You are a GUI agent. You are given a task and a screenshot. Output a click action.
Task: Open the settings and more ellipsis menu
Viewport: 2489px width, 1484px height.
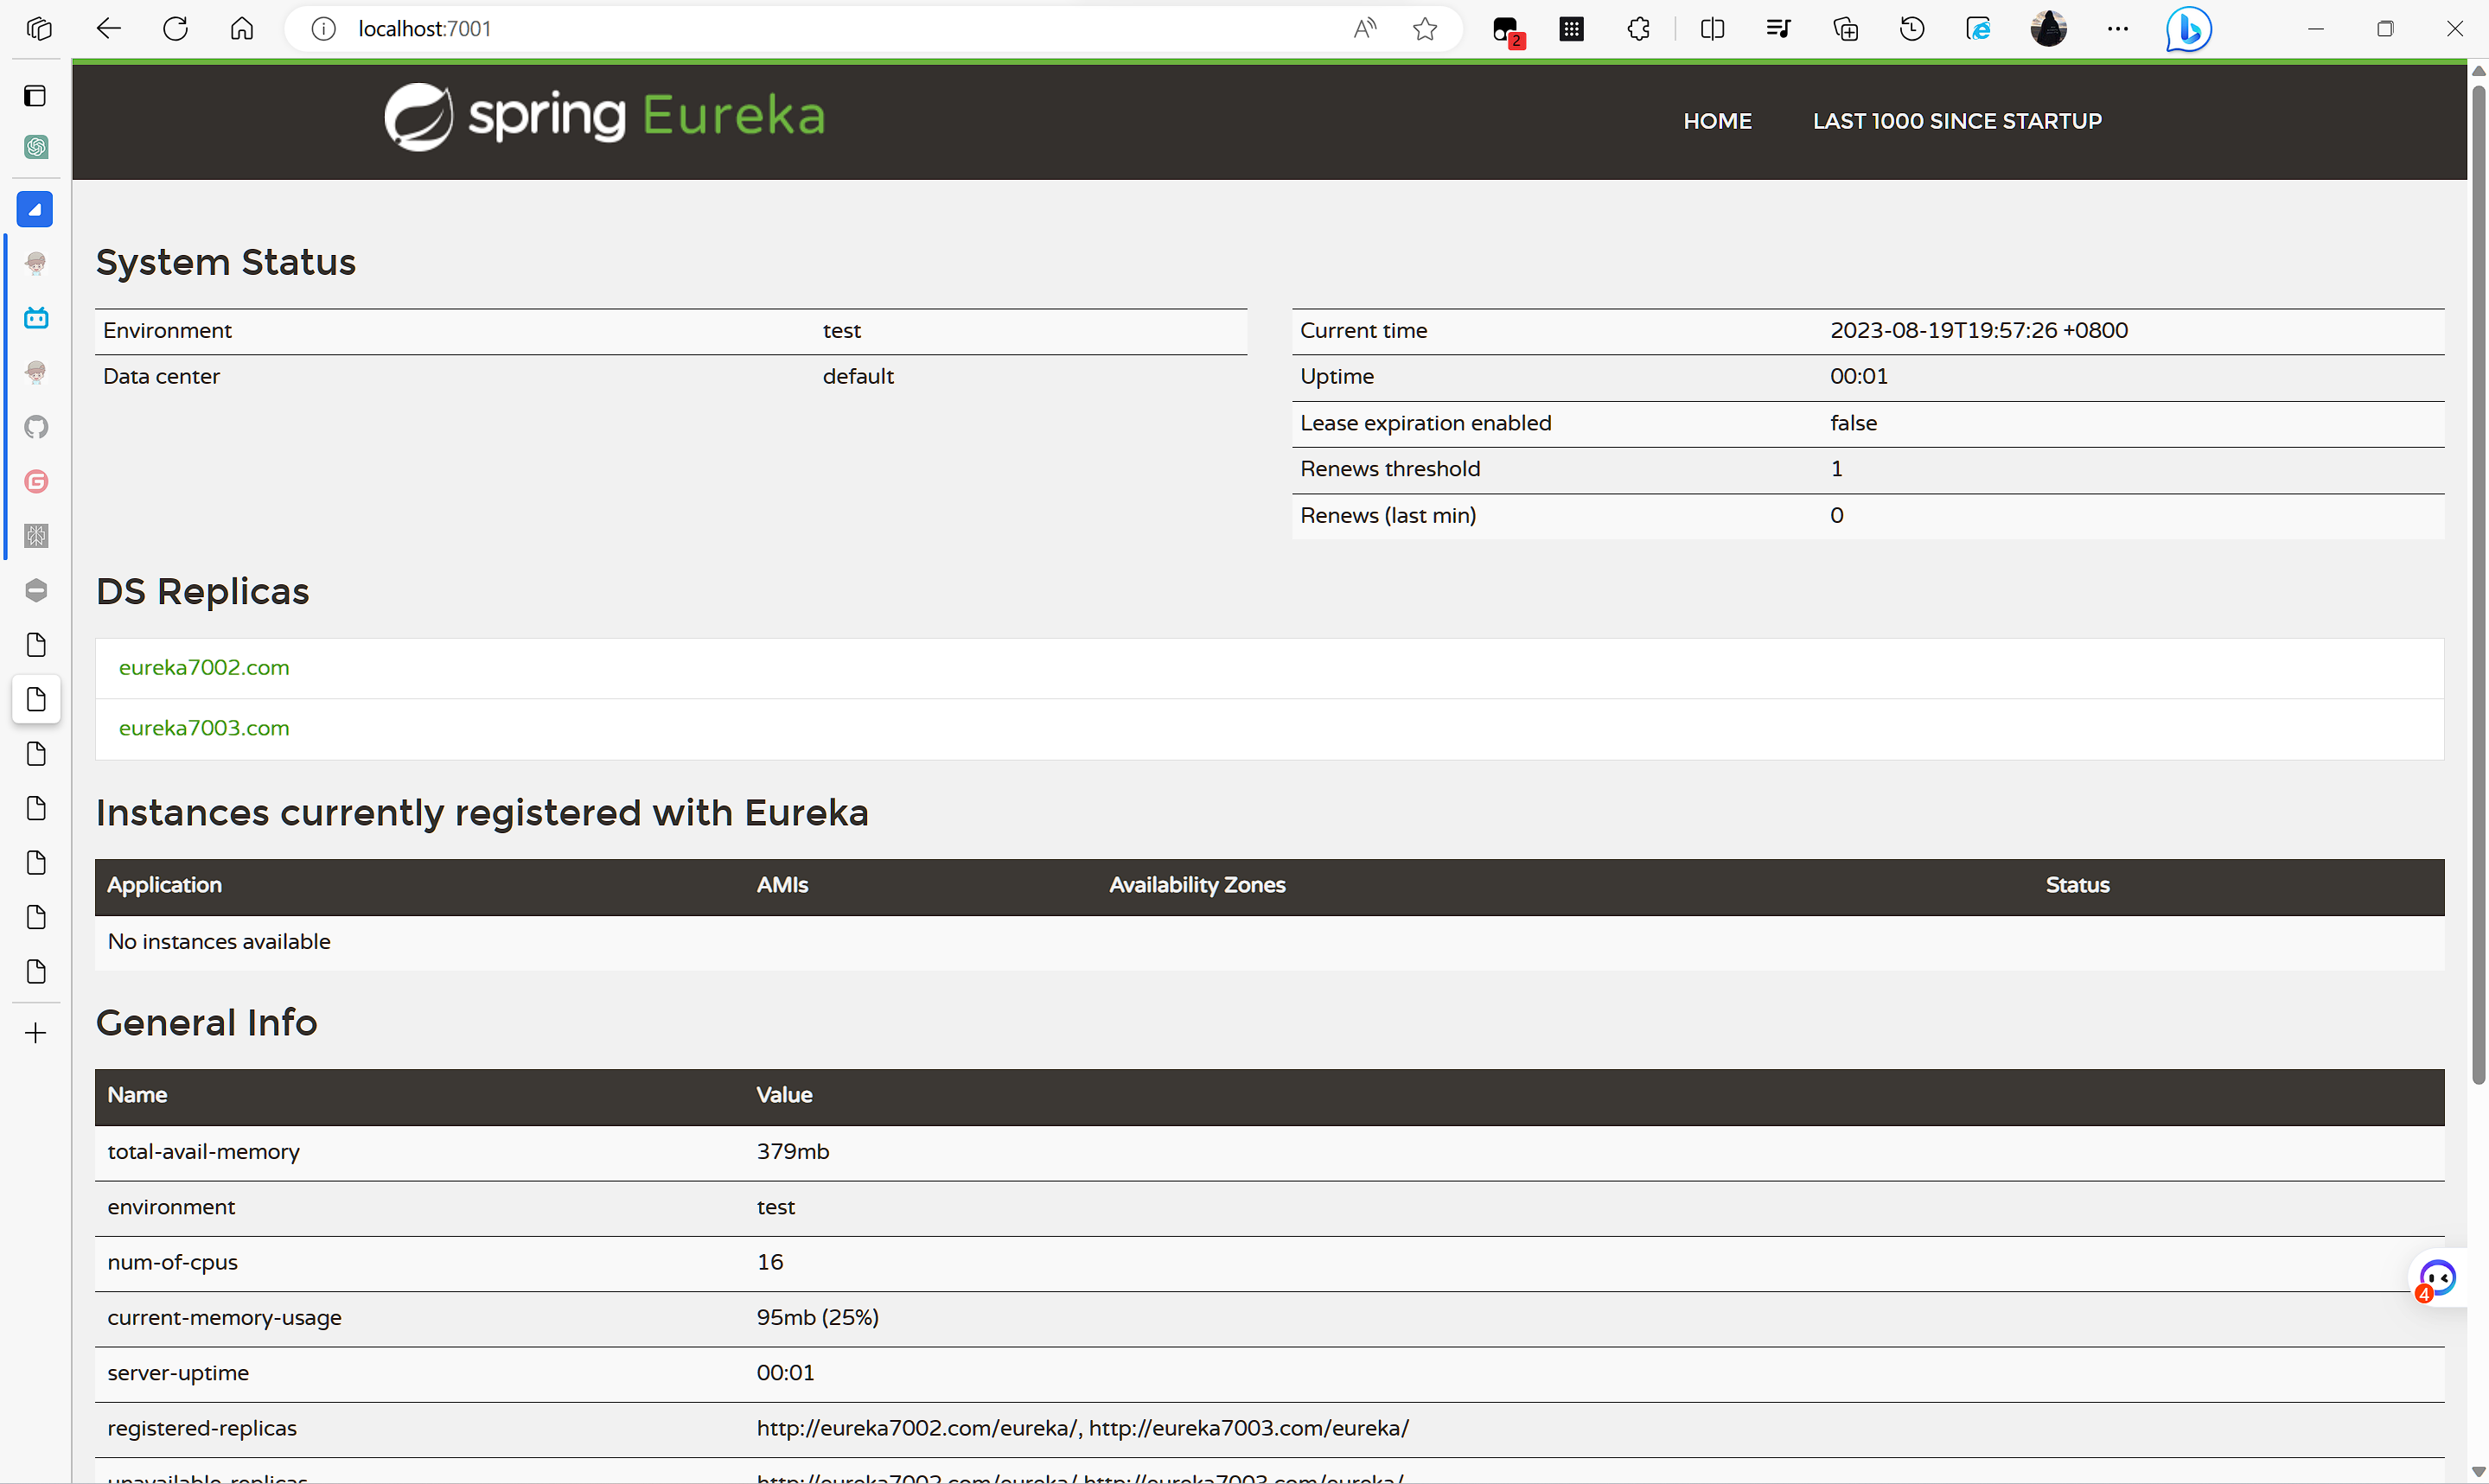click(x=2117, y=29)
